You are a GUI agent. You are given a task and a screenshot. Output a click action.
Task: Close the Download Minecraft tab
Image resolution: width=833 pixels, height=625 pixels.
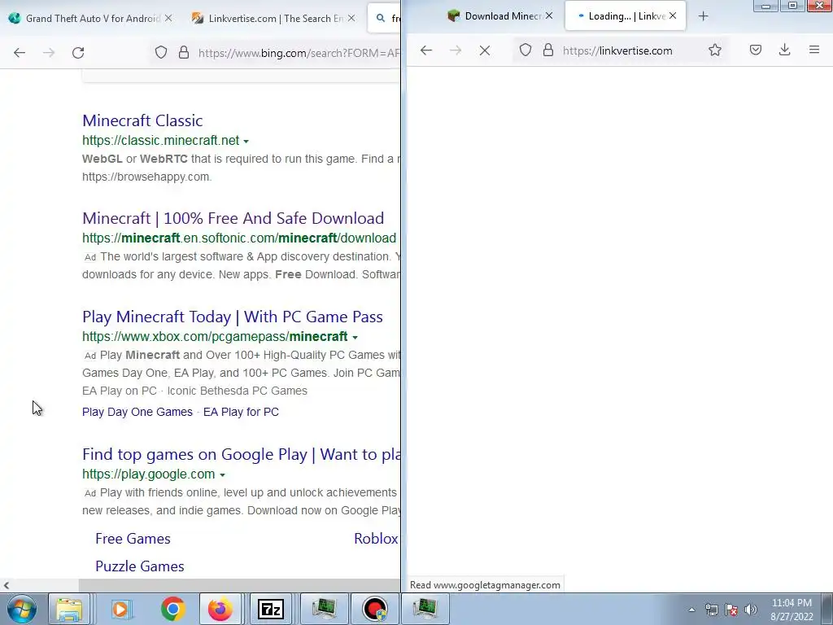point(549,15)
